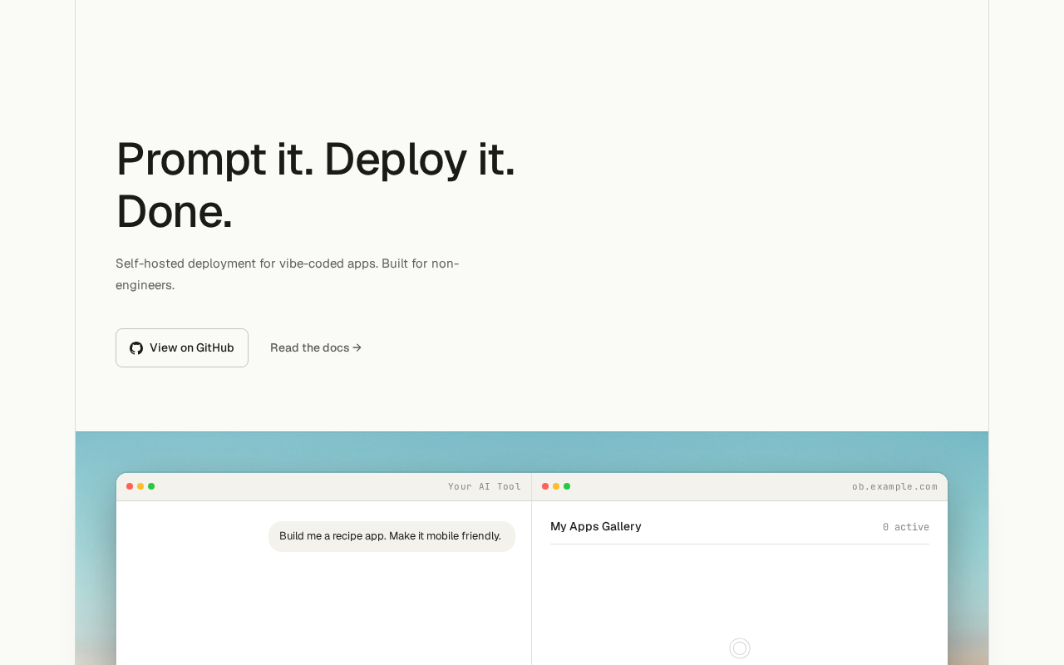Click the circular loading icon in the gallery

click(x=740, y=648)
